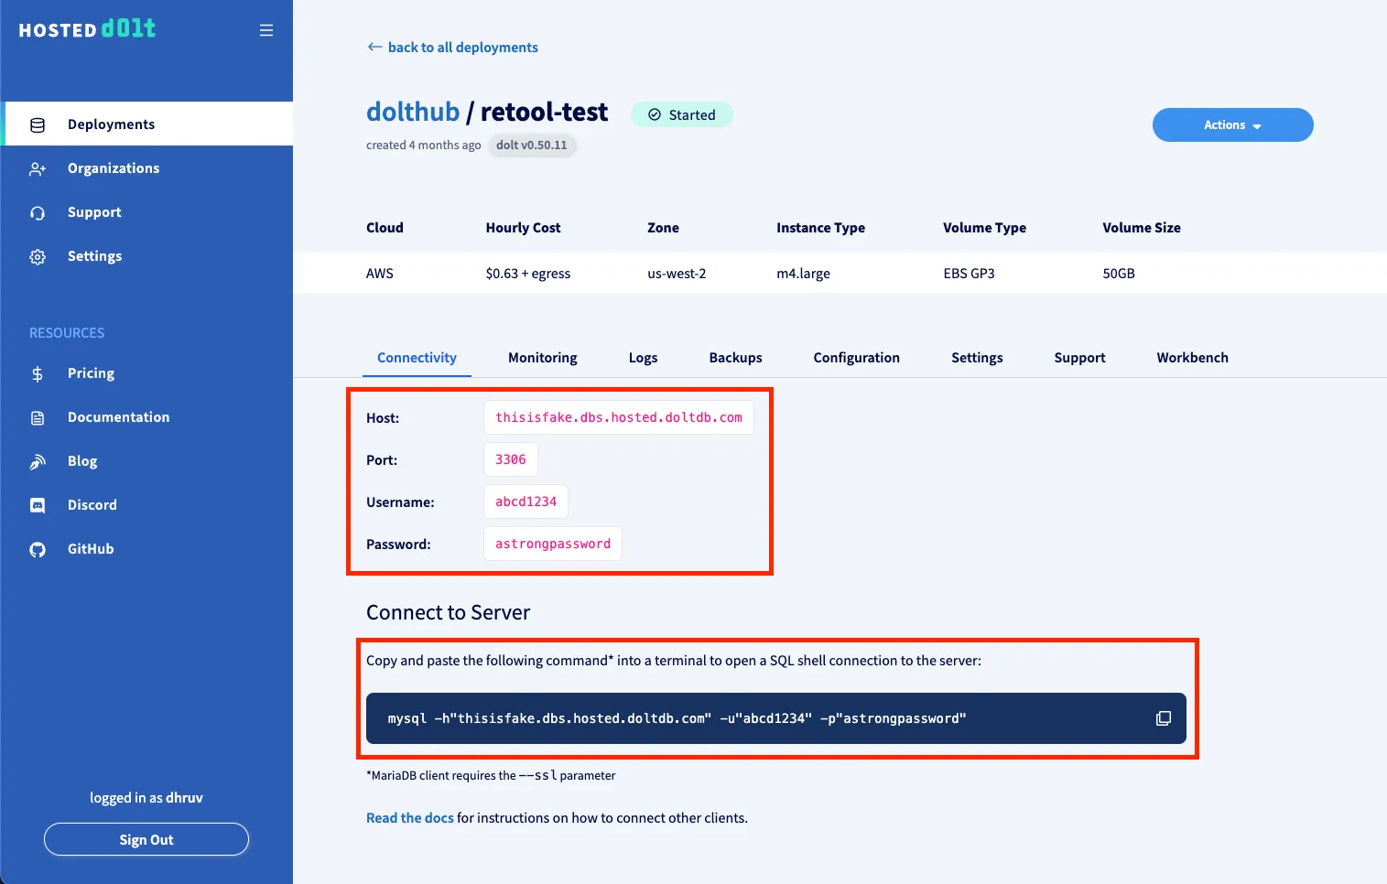Open Documentation in the Resources section

118,417
